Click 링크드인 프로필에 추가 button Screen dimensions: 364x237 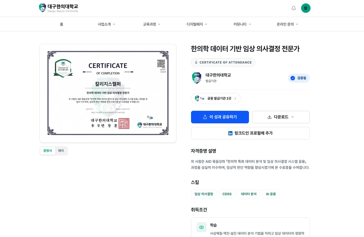pyautogui.click(x=250, y=133)
